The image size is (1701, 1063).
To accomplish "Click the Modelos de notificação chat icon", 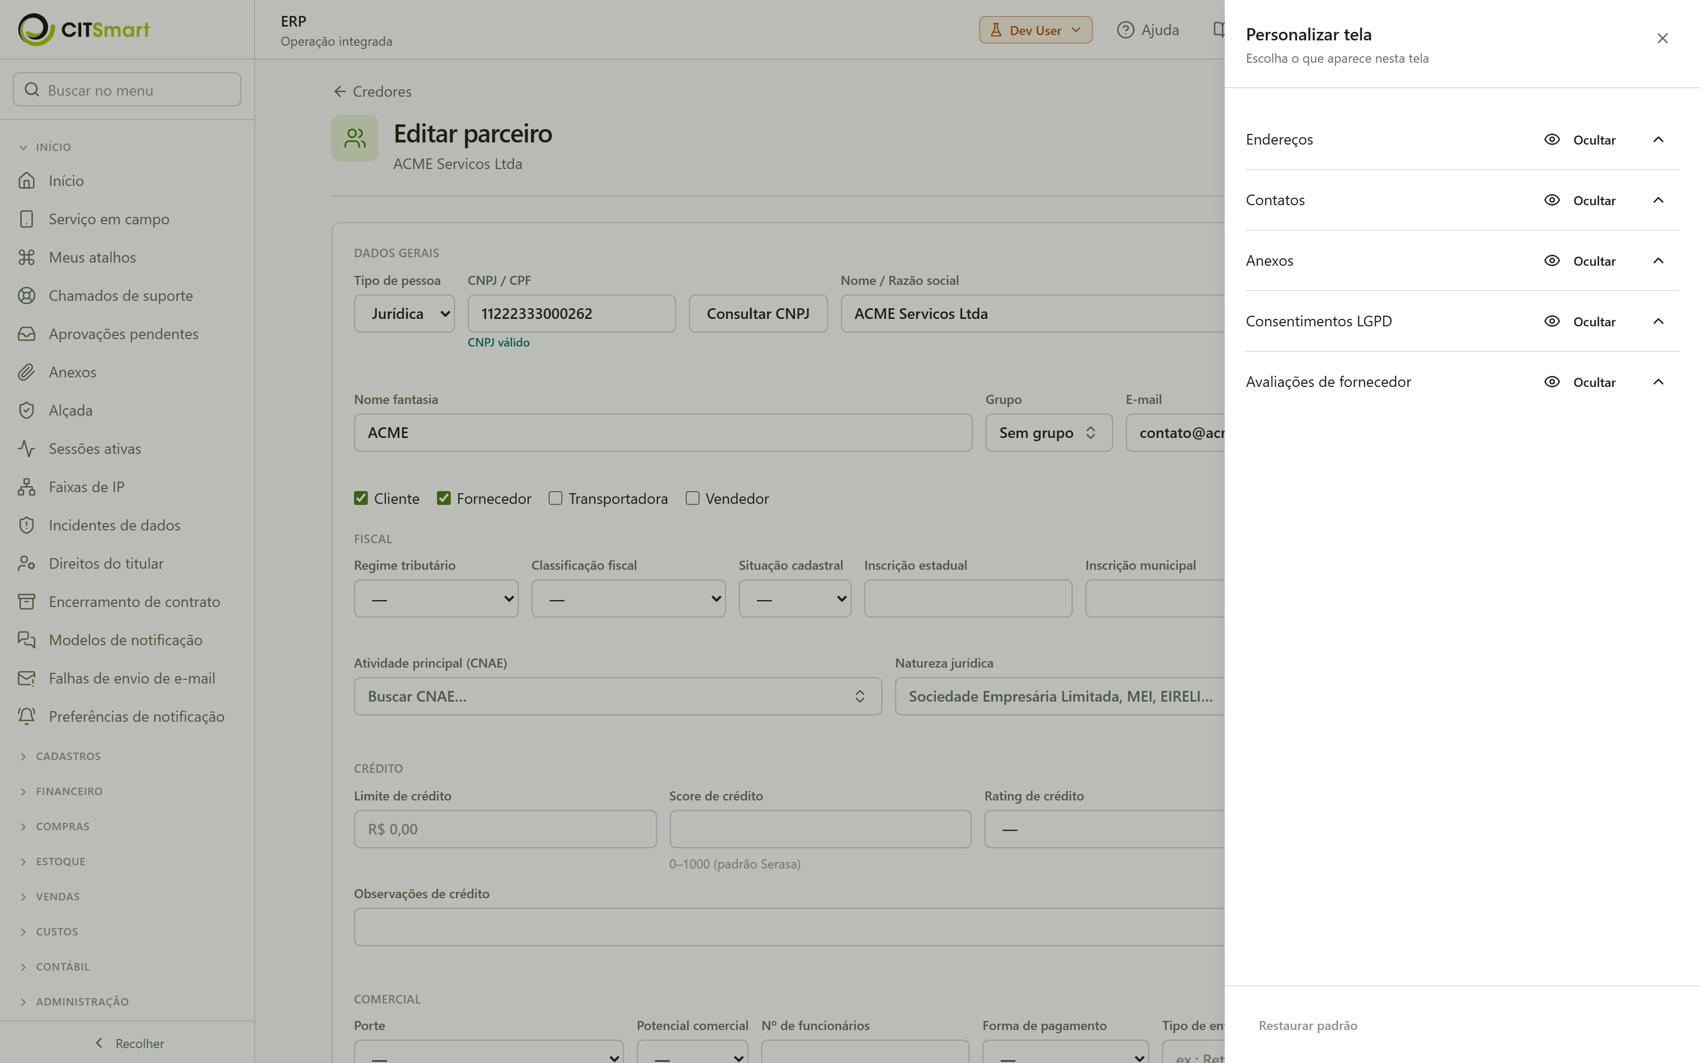I will click(x=27, y=640).
